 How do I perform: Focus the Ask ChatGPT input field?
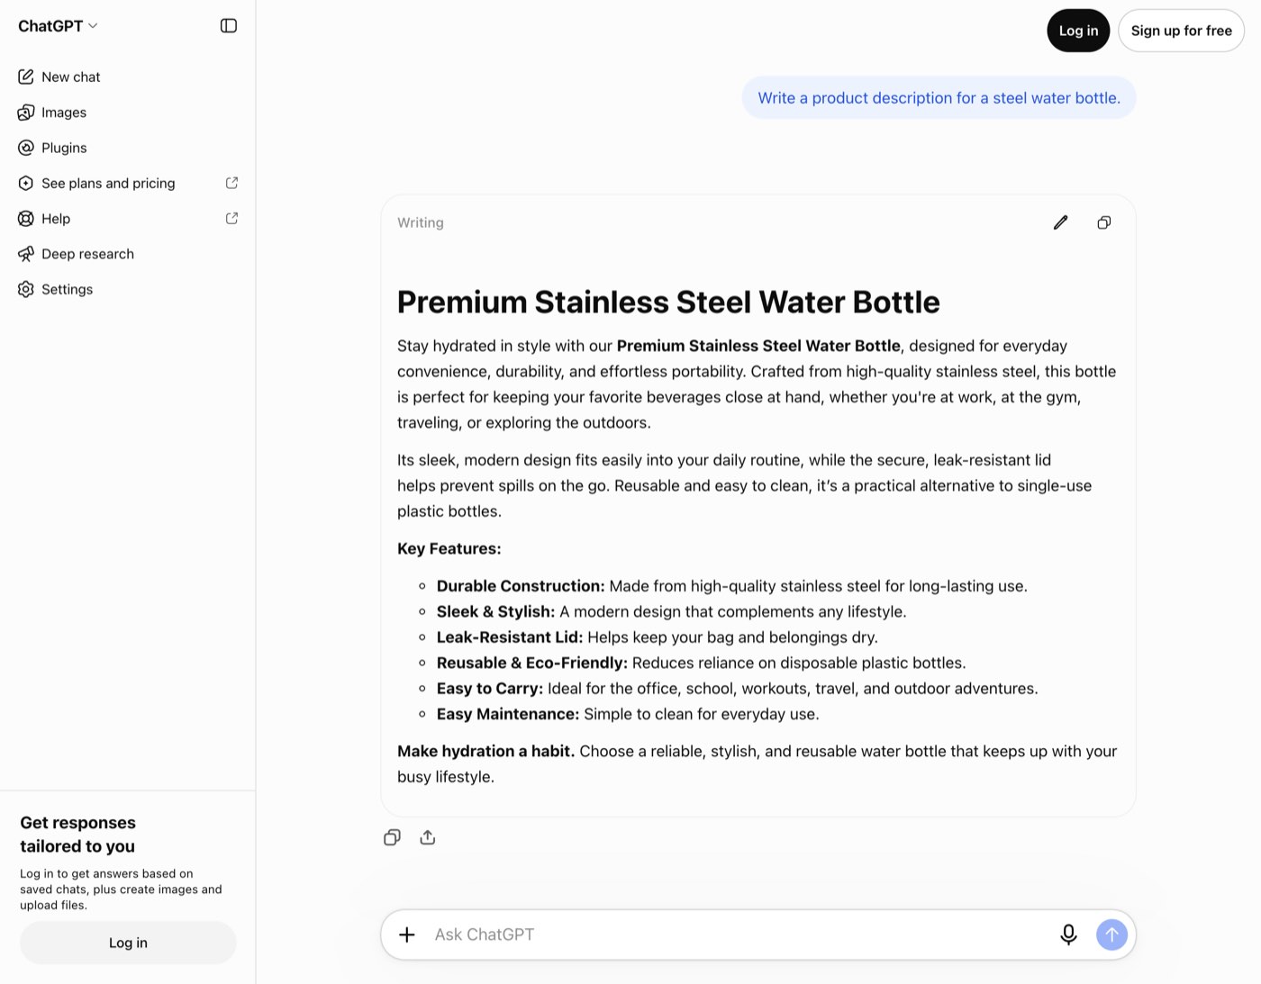[x=740, y=934]
